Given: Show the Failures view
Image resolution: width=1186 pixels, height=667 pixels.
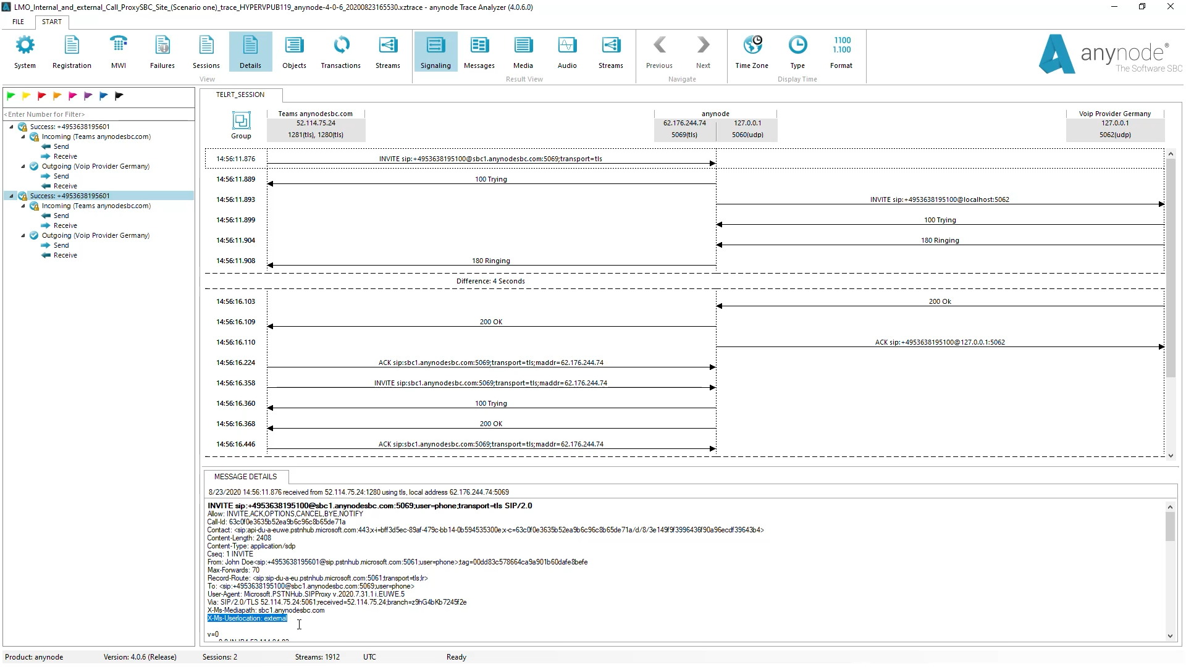Looking at the screenshot, I should pyautogui.click(x=162, y=52).
